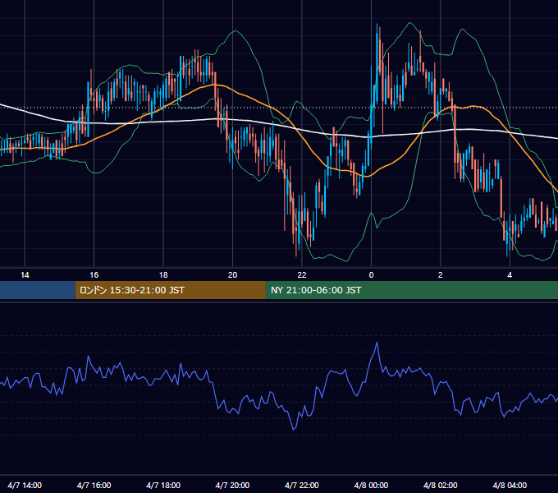Click the blue session bar before London

tap(38, 290)
